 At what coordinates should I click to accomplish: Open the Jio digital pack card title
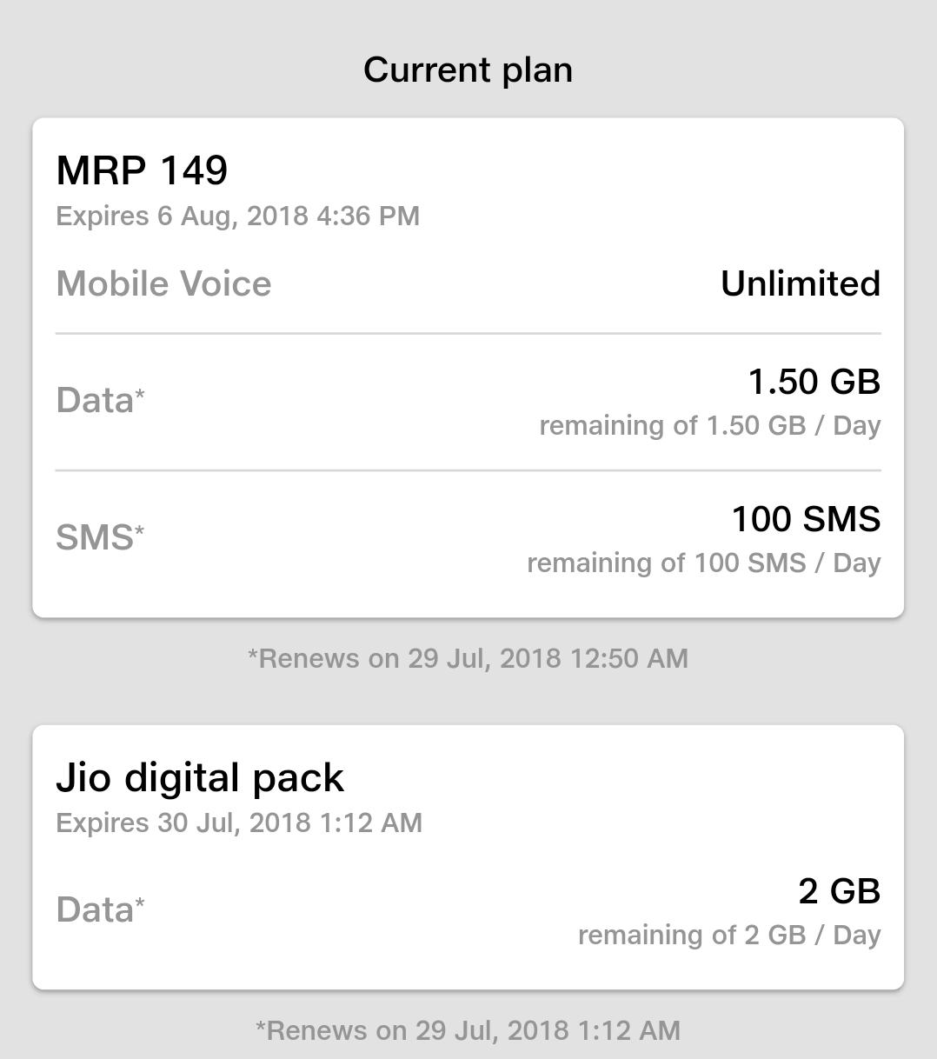point(200,777)
